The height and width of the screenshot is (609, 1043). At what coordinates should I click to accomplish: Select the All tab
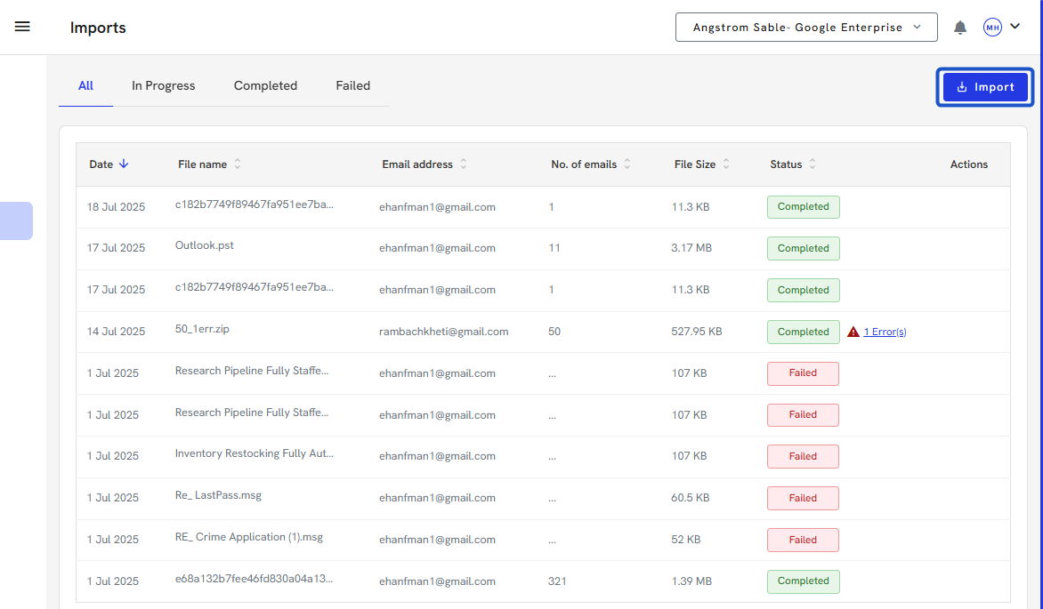tap(85, 86)
